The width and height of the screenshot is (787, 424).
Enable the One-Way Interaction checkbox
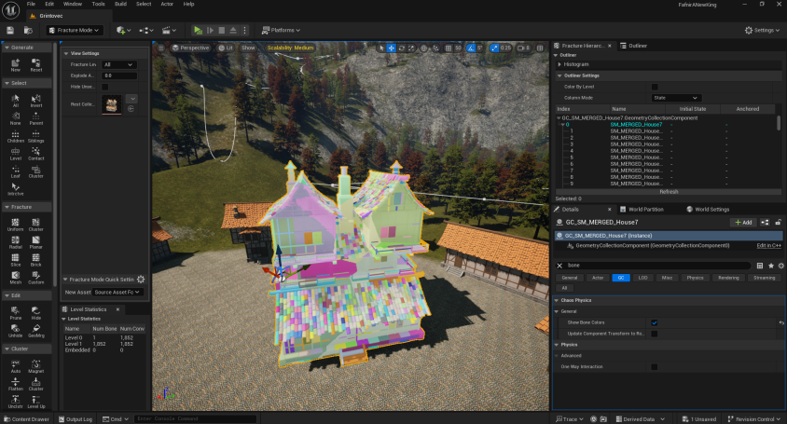pos(655,366)
